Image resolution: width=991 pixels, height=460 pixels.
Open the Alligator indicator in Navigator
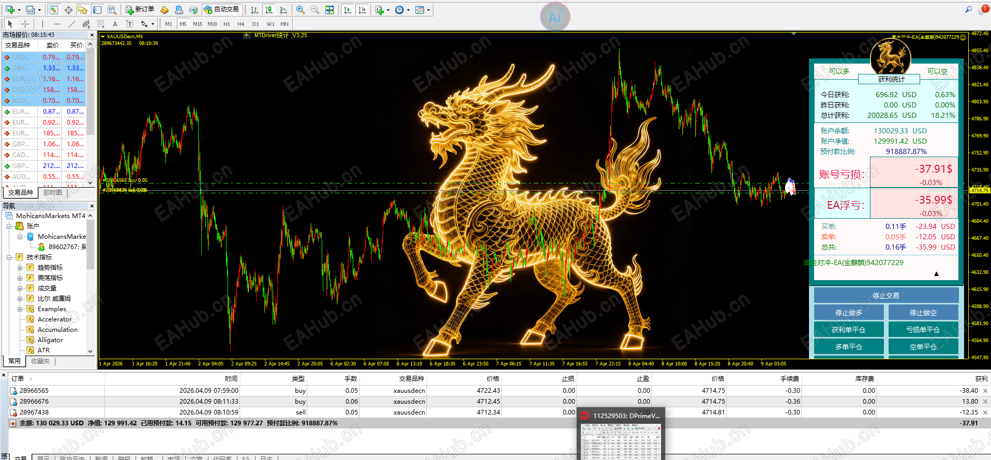point(50,340)
